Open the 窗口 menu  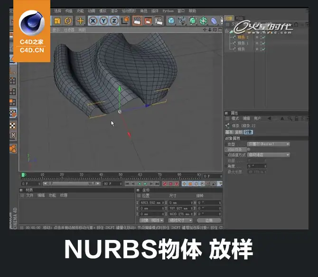[x=181, y=11]
